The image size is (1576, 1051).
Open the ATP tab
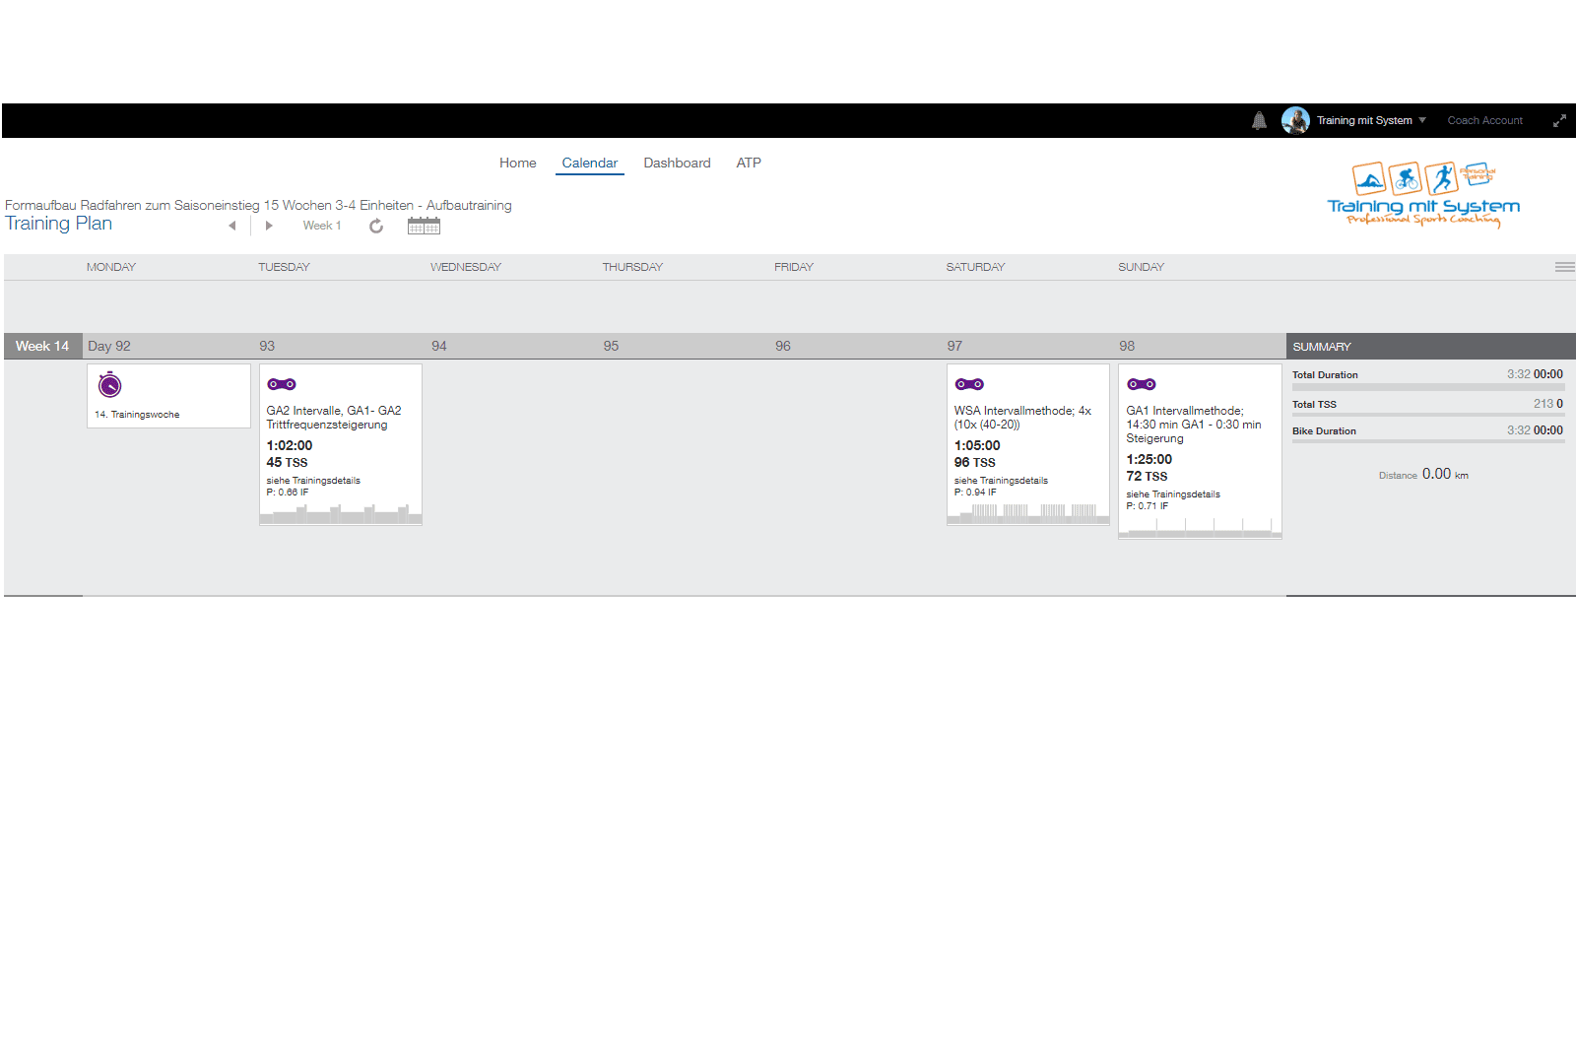(749, 163)
